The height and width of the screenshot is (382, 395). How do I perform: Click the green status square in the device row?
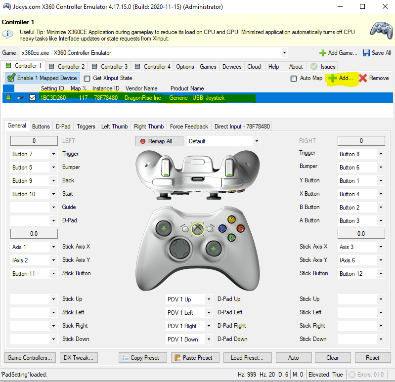click(x=8, y=97)
